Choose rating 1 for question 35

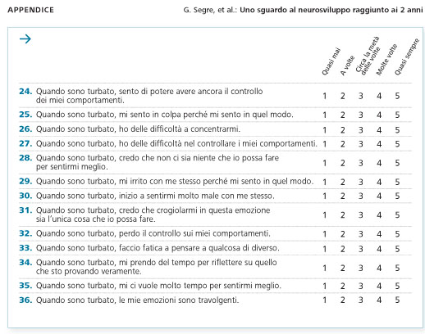pyautogui.click(x=324, y=286)
